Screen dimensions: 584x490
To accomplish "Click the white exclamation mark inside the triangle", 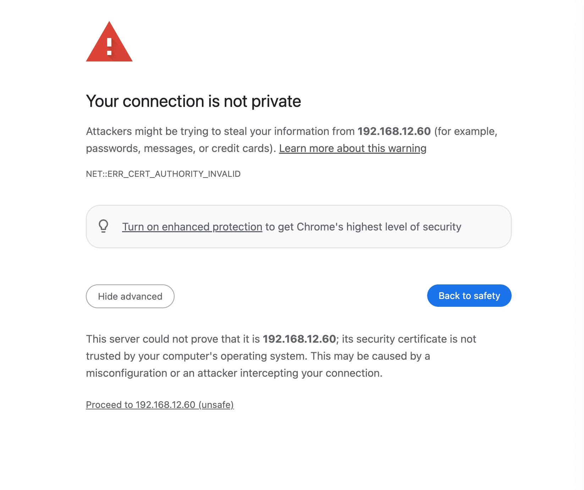I will 109,47.
